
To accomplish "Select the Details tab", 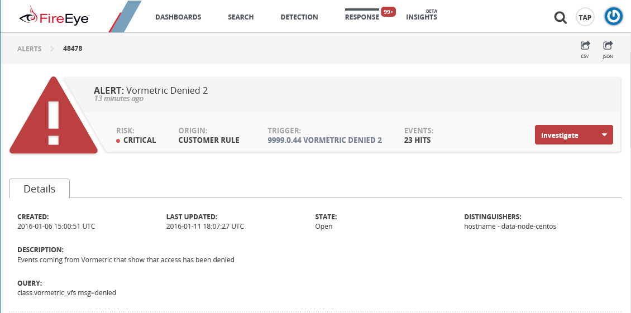I will click(40, 189).
